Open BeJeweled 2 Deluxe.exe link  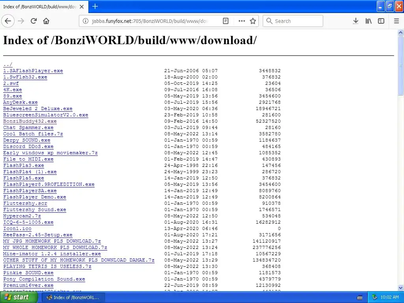(37, 108)
